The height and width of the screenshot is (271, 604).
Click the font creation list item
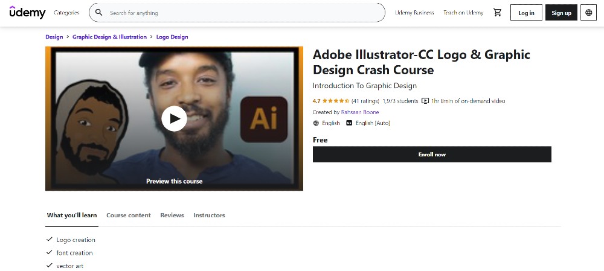pyautogui.click(x=75, y=253)
